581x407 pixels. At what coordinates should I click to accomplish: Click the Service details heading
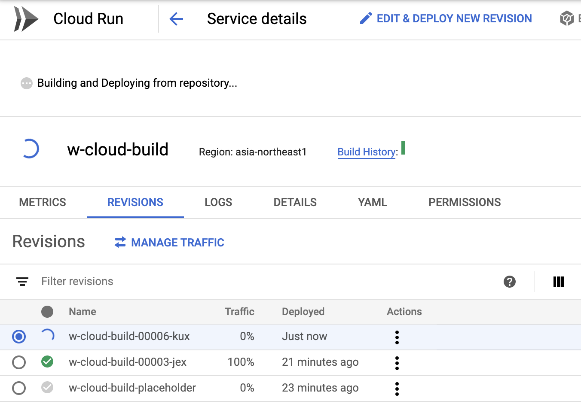(x=257, y=19)
